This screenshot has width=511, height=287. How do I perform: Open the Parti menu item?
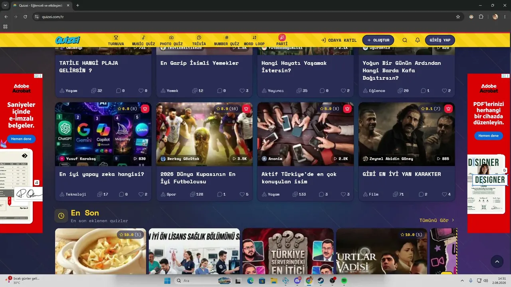pyautogui.click(x=282, y=41)
